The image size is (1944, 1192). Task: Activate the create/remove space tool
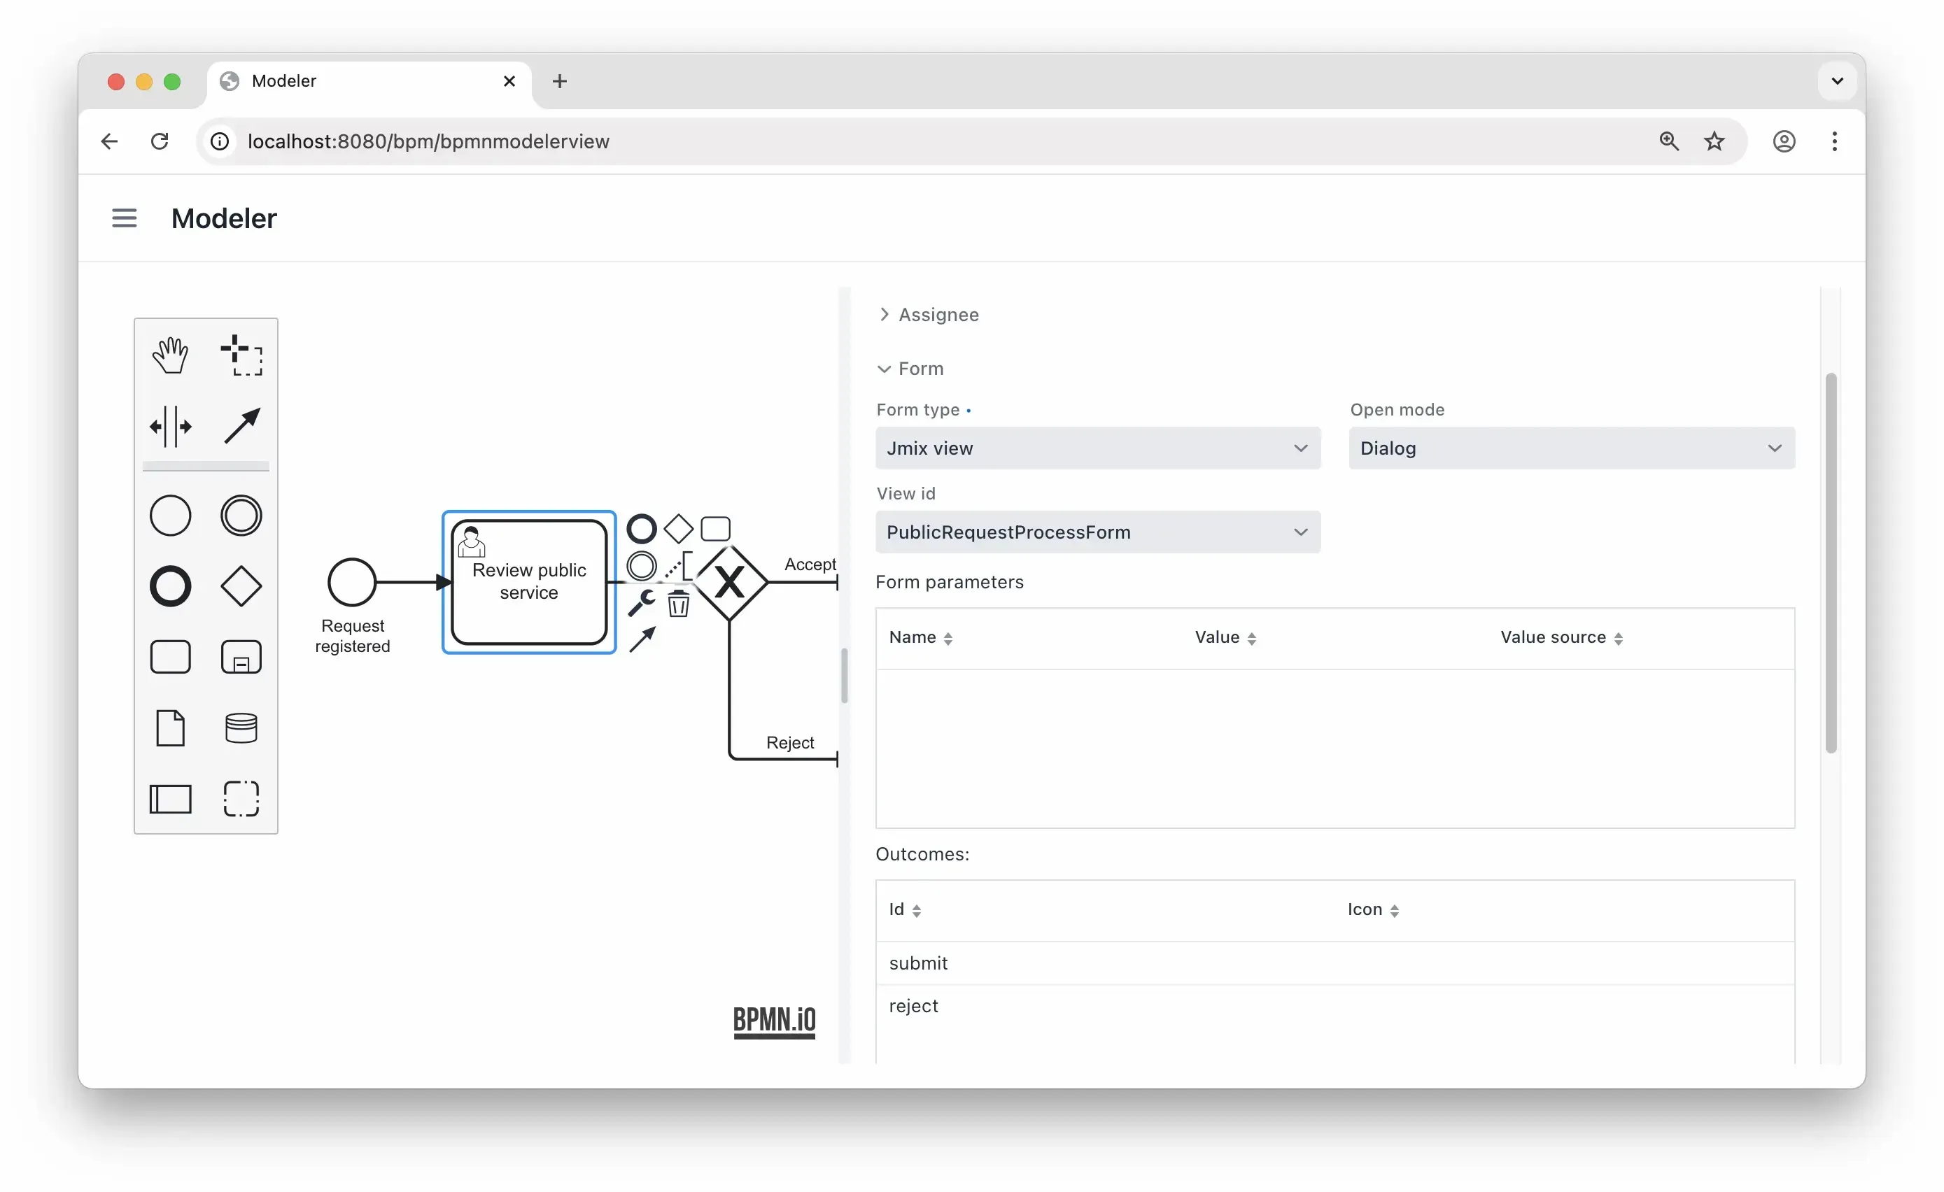pyautogui.click(x=171, y=427)
